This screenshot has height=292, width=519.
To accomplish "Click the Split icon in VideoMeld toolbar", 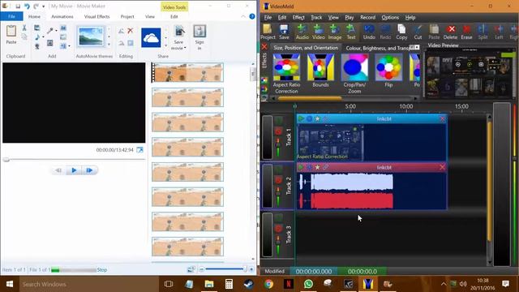I will (x=483, y=32).
